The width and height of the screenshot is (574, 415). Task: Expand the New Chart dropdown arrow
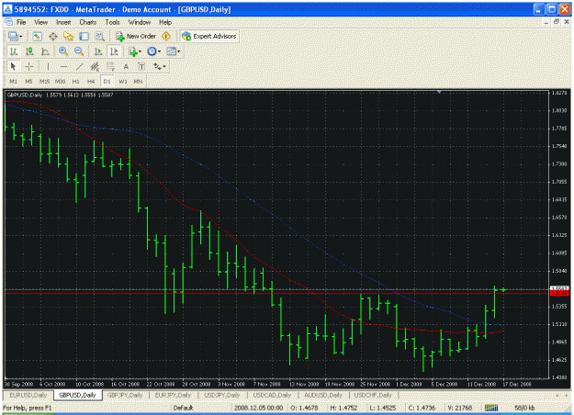(x=21, y=37)
